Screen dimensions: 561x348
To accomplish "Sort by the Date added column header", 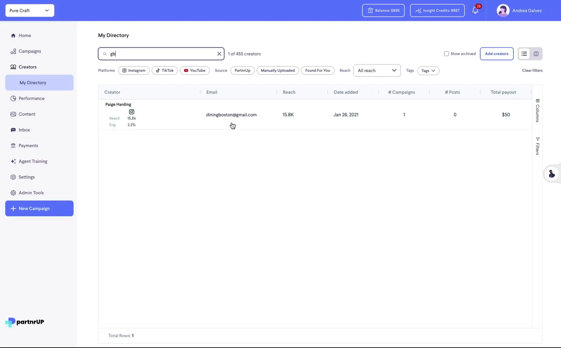I will 346,92.
